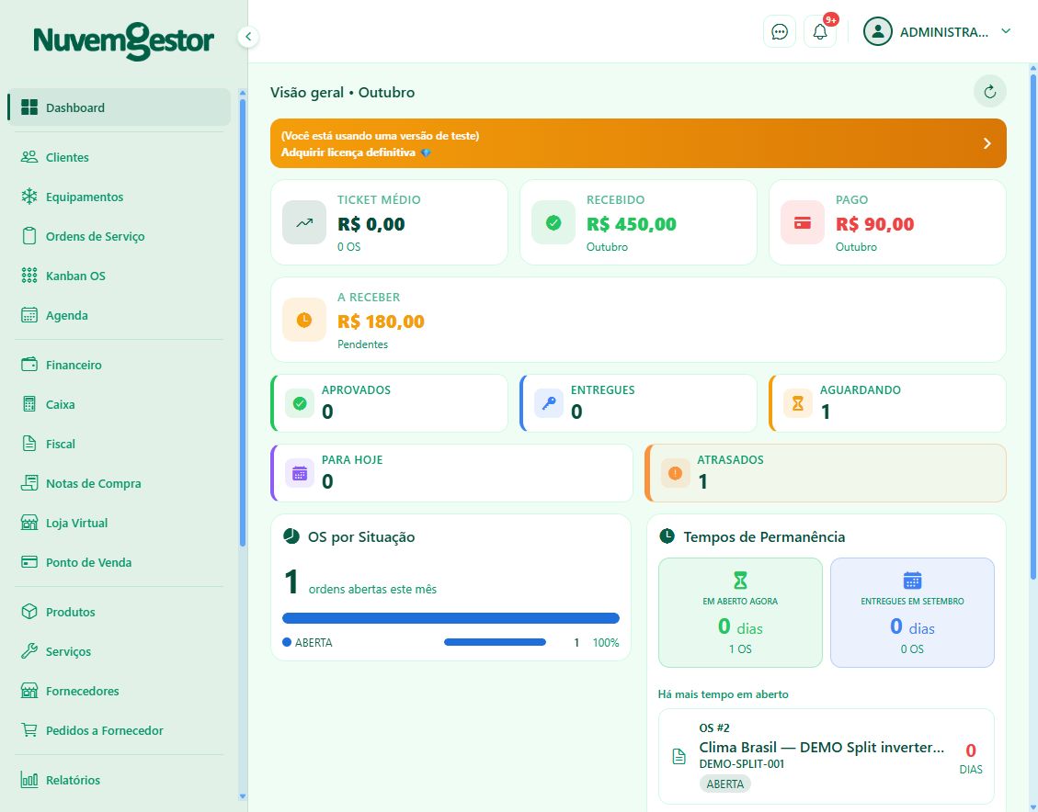Open Financeiro in the sidebar
The width and height of the screenshot is (1038, 812).
[x=120, y=365]
